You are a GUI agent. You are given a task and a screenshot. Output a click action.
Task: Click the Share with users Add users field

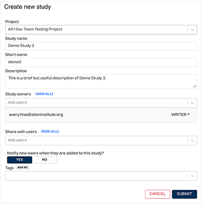tap(96, 141)
